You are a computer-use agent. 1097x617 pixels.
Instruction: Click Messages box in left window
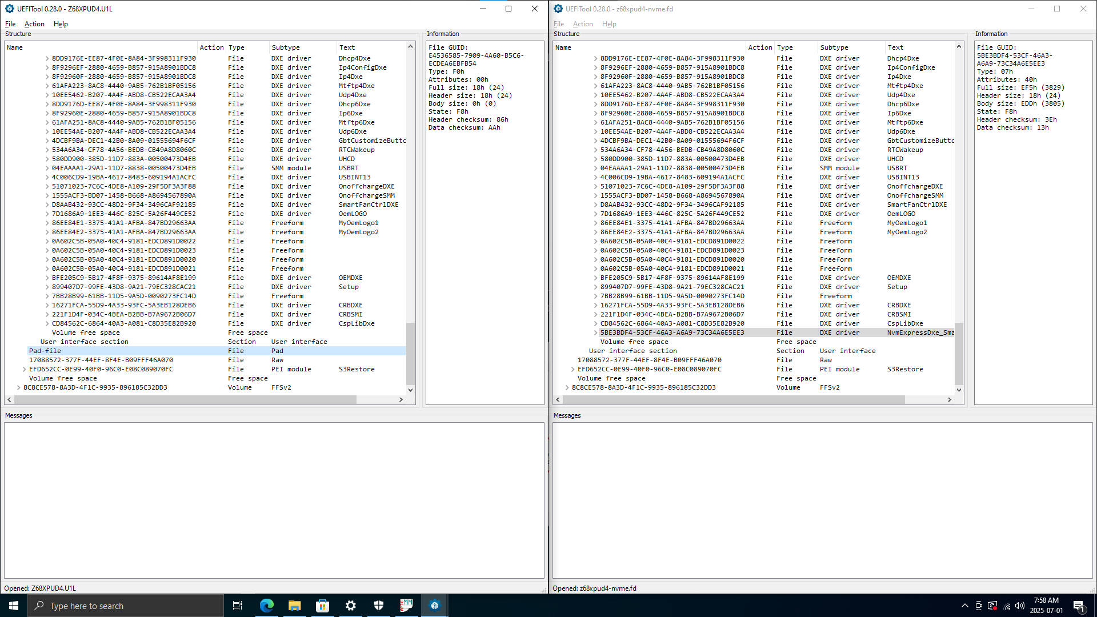pos(274,500)
